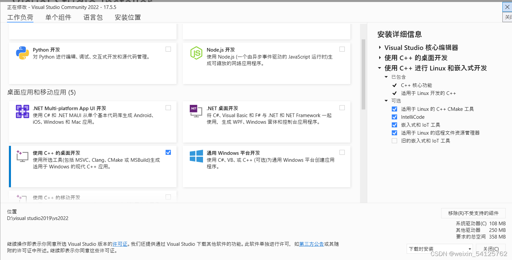512x260 pixels.
Task: Switch to the 语言包 tab
Action: [93, 18]
